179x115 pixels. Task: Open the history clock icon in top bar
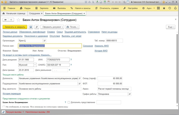[170, 8]
